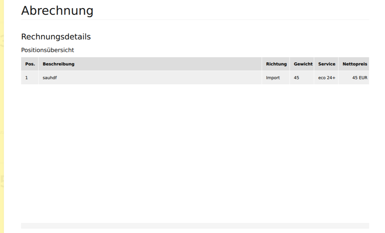Select the 45 weight cell

point(296,78)
